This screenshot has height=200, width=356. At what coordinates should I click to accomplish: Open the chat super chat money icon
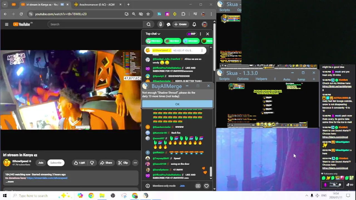pyautogui.click(x=198, y=186)
